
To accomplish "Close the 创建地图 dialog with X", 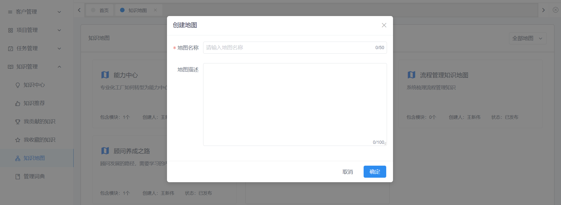I will coord(384,25).
